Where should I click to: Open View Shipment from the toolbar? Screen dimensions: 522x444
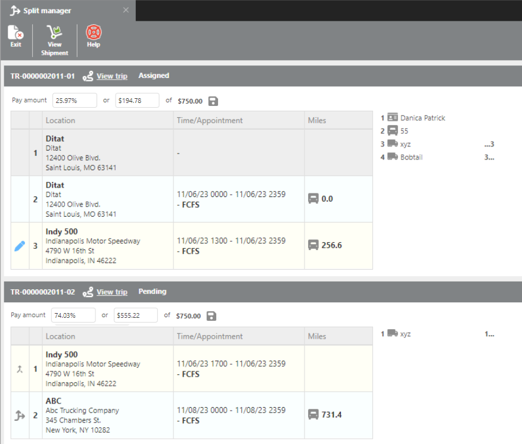coord(54,40)
